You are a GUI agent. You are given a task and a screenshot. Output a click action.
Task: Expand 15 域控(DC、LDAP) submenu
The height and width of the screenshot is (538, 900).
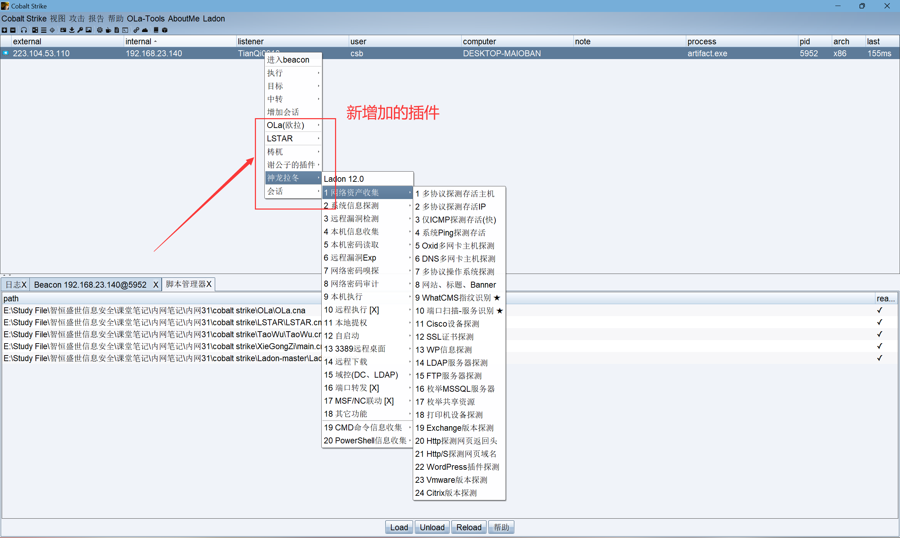coord(367,375)
